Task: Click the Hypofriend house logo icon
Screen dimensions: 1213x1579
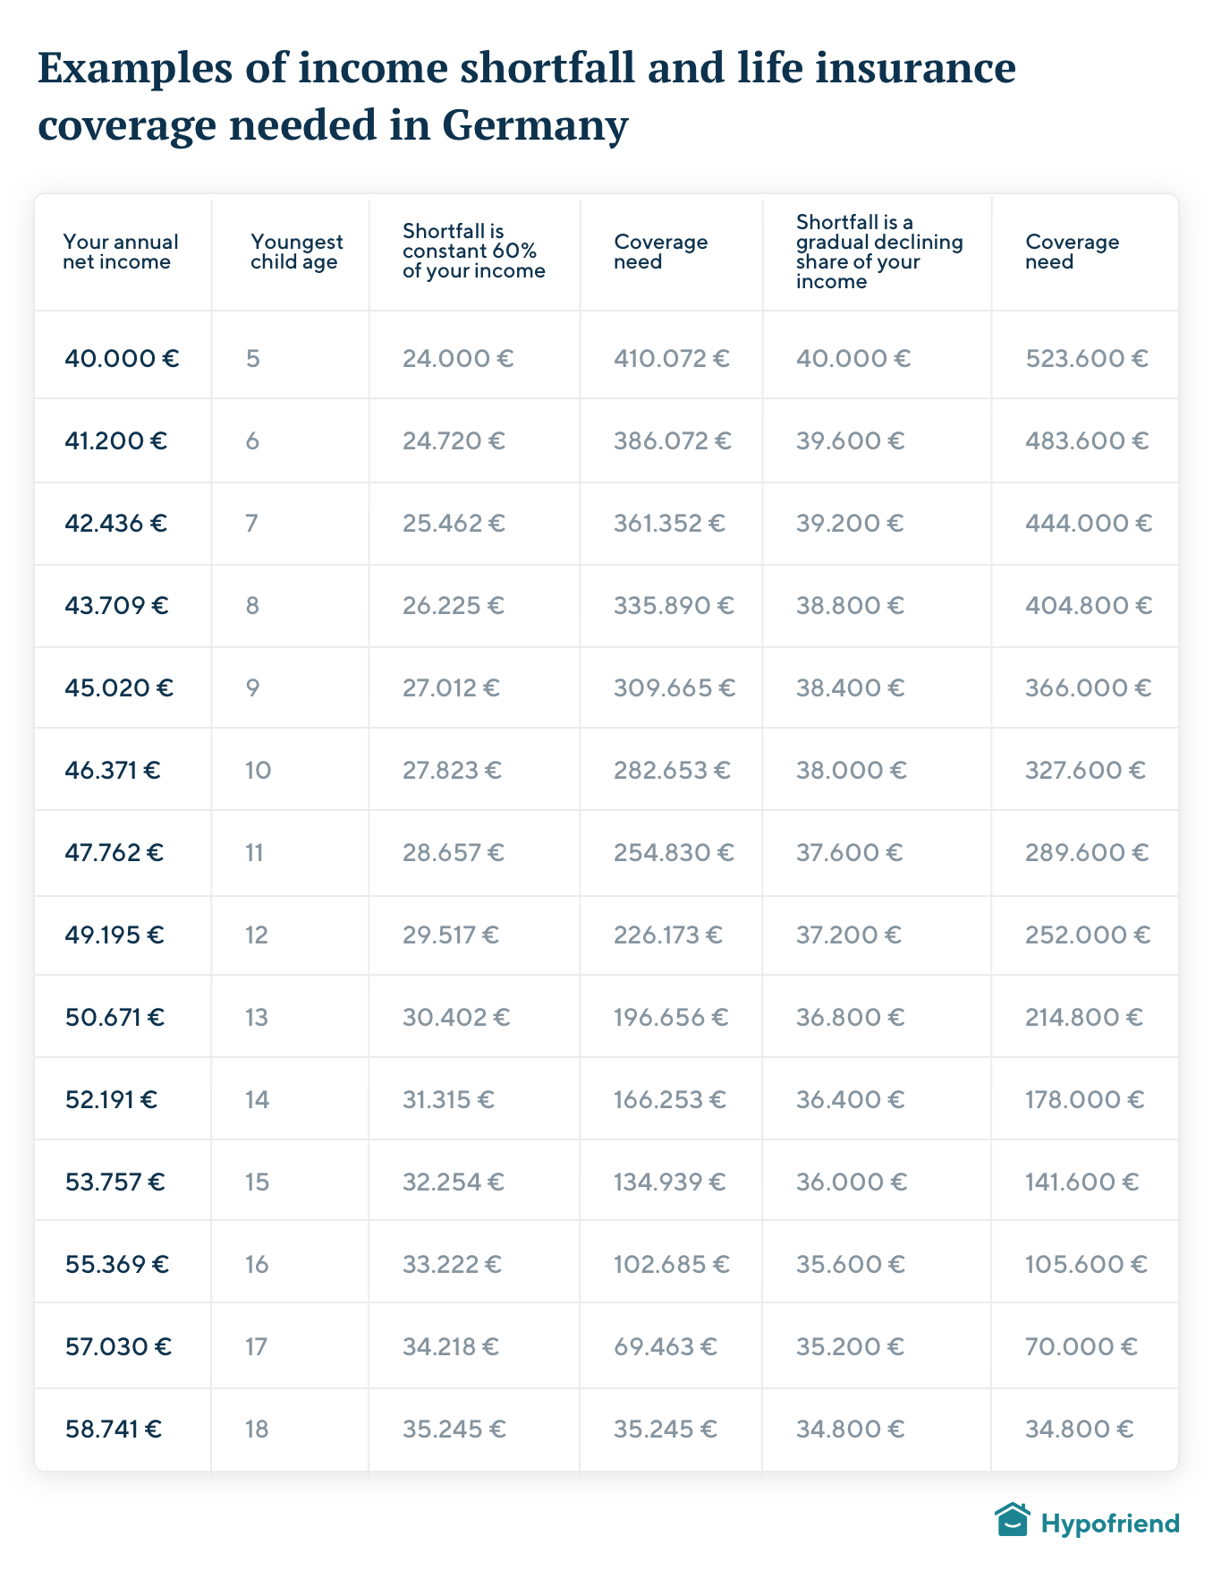Action: (1012, 1520)
